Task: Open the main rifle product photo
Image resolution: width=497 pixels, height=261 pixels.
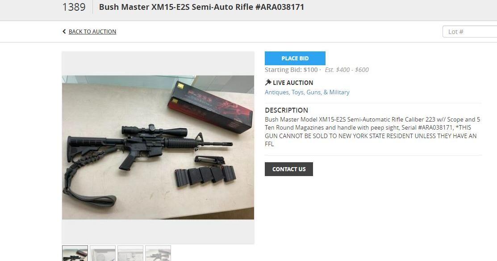Action: coord(158,147)
